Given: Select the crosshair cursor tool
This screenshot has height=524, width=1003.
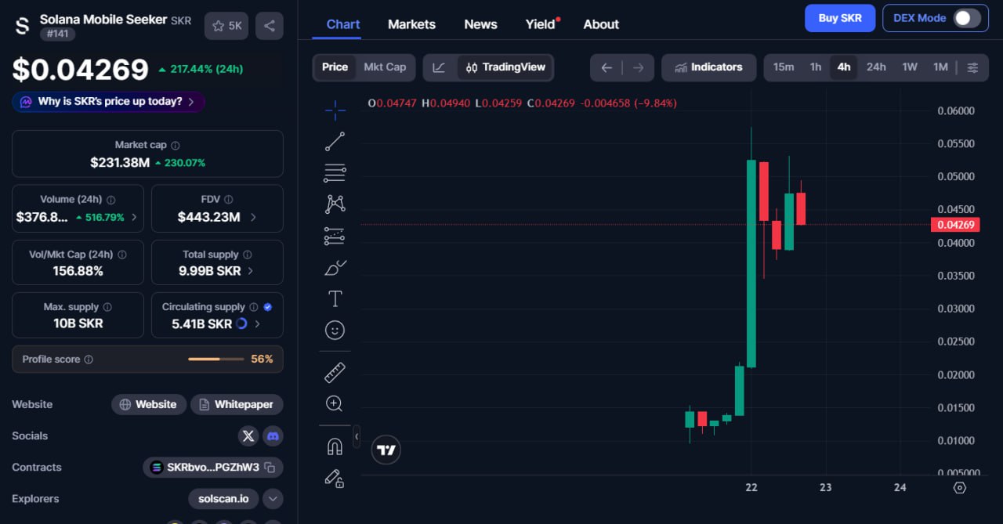Looking at the screenshot, I should tap(335, 110).
